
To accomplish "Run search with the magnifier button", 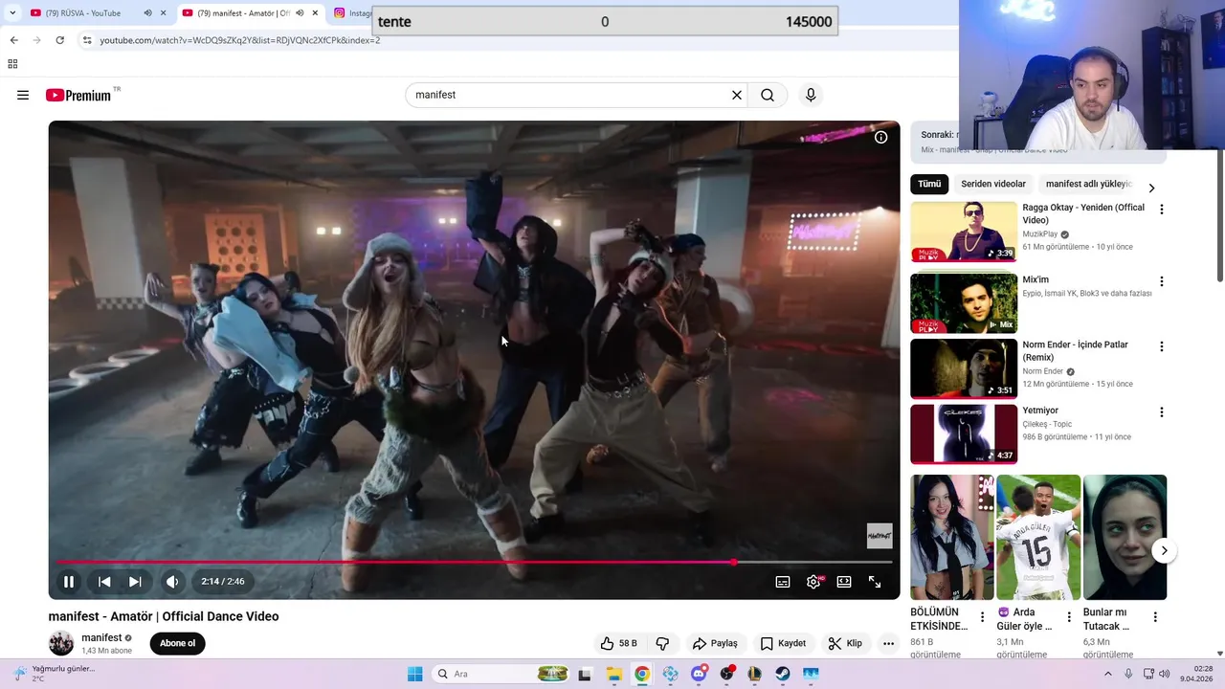I will coord(768,95).
